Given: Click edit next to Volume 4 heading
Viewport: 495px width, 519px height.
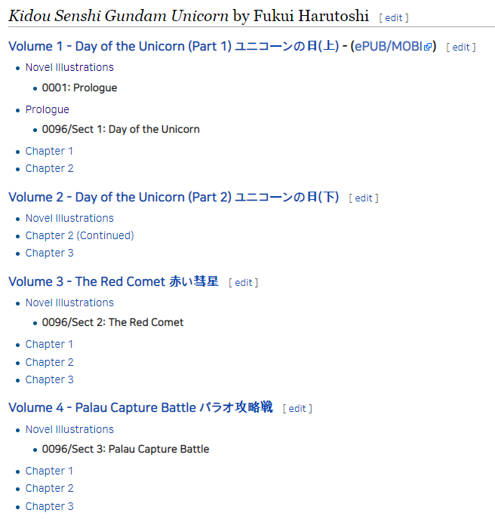Looking at the screenshot, I should pos(297,409).
